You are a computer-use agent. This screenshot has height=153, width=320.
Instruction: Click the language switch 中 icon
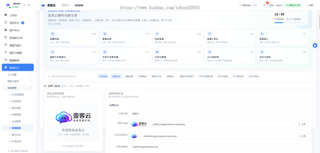25,5
